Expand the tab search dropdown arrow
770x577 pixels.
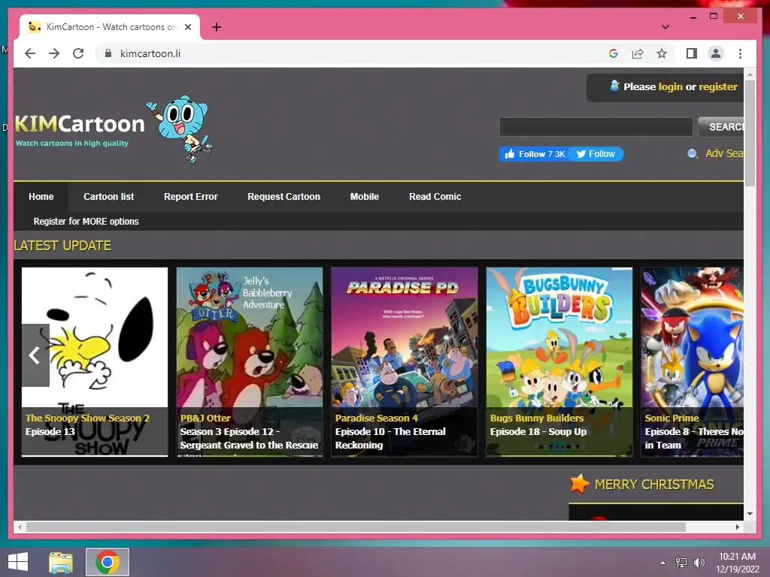point(665,27)
